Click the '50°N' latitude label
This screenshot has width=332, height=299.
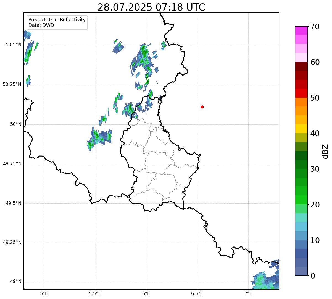(x=16, y=124)
